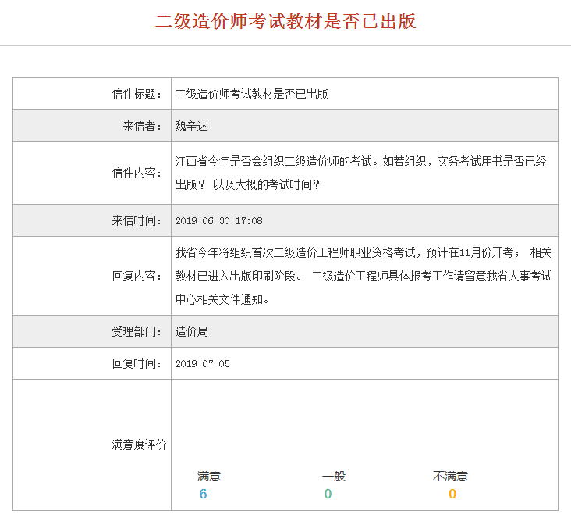Rate the reply as 一般
The height and width of the screenshot is (518, 571).
(x=333, y=476)
